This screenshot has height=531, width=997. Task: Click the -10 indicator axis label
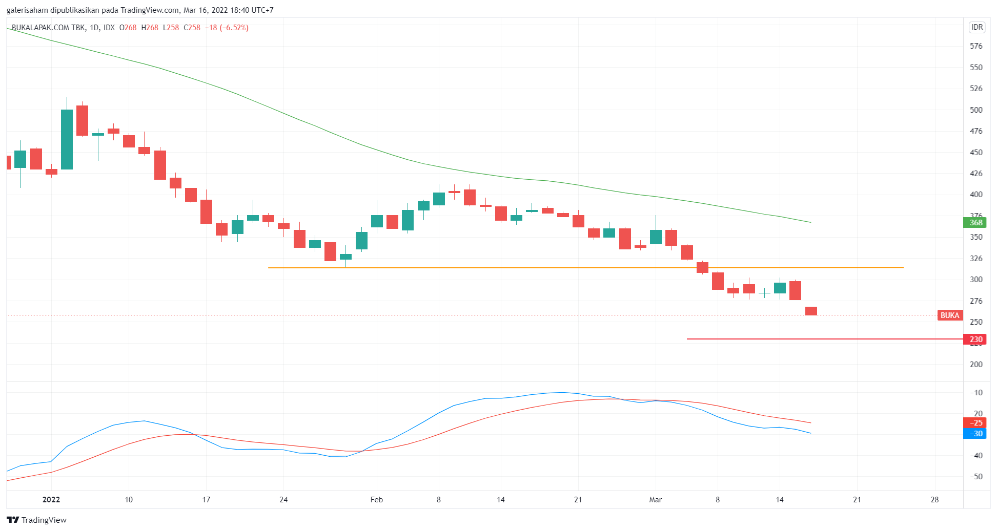pyautogui.click(x=976, y=393)
